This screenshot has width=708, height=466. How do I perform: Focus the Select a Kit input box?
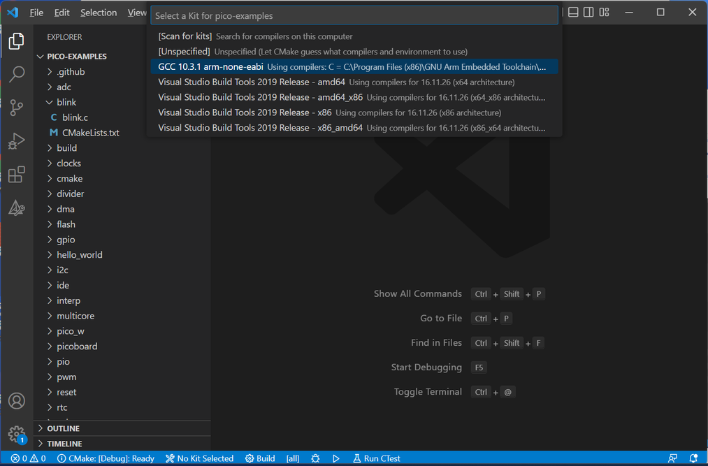[x=354, y=15]
